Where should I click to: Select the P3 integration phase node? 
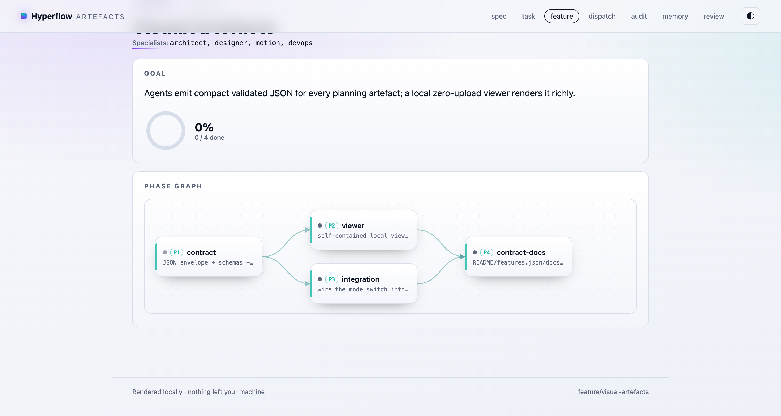tap(364, 284)
